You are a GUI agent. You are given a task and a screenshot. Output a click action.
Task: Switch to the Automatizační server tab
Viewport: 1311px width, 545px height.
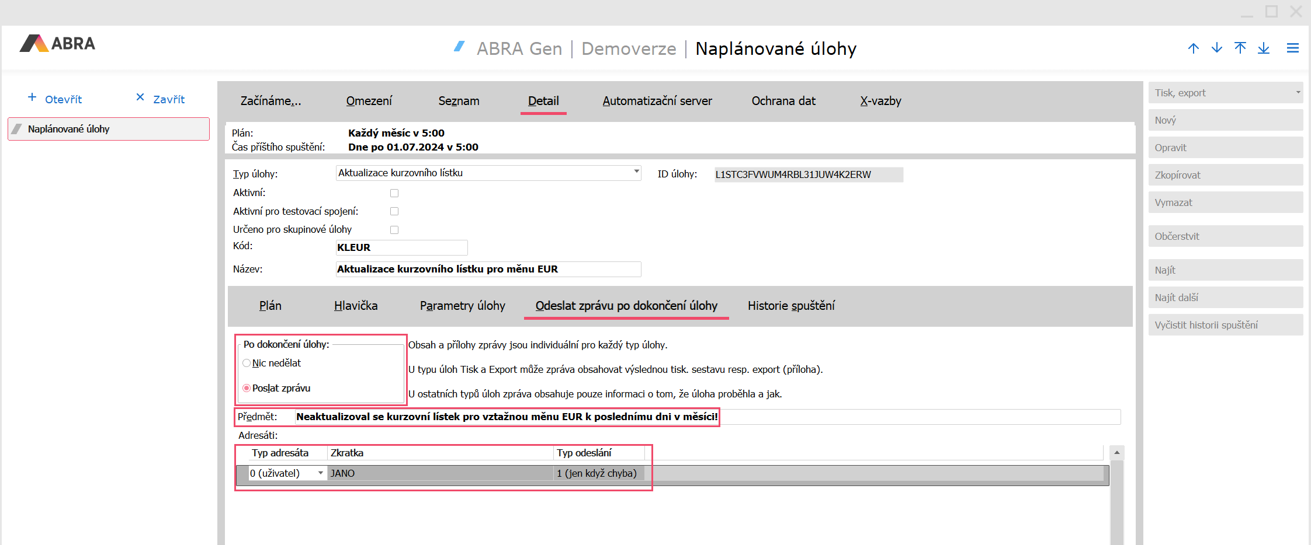pyautogui.click(x=657, y=101)
